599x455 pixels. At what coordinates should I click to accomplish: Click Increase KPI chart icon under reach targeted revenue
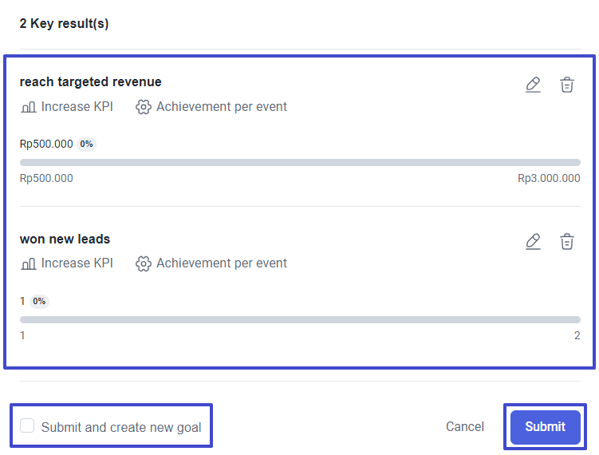28,107
